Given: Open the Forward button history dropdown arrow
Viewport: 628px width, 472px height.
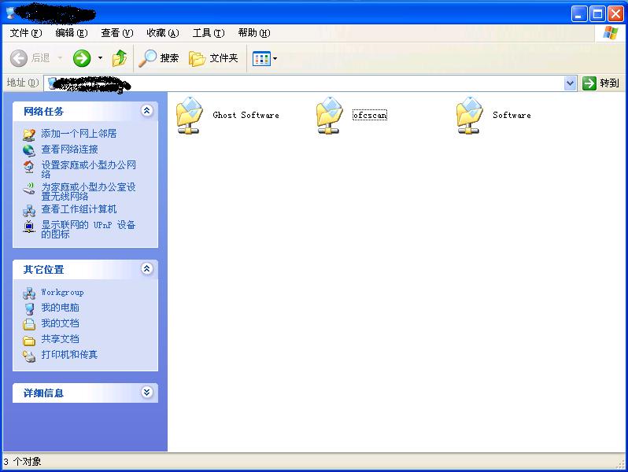Looking at the screenshot, I should [100, 58].
